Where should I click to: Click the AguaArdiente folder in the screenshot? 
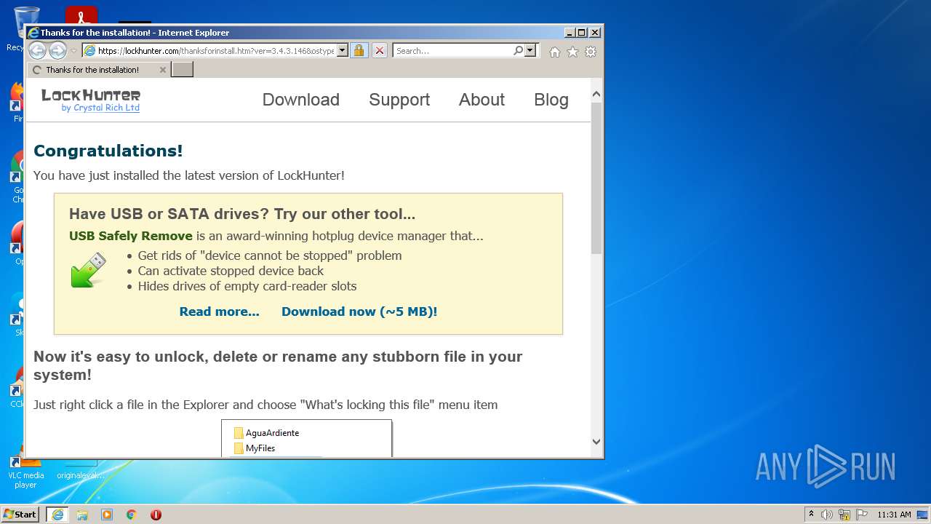(x=266, y=433)
